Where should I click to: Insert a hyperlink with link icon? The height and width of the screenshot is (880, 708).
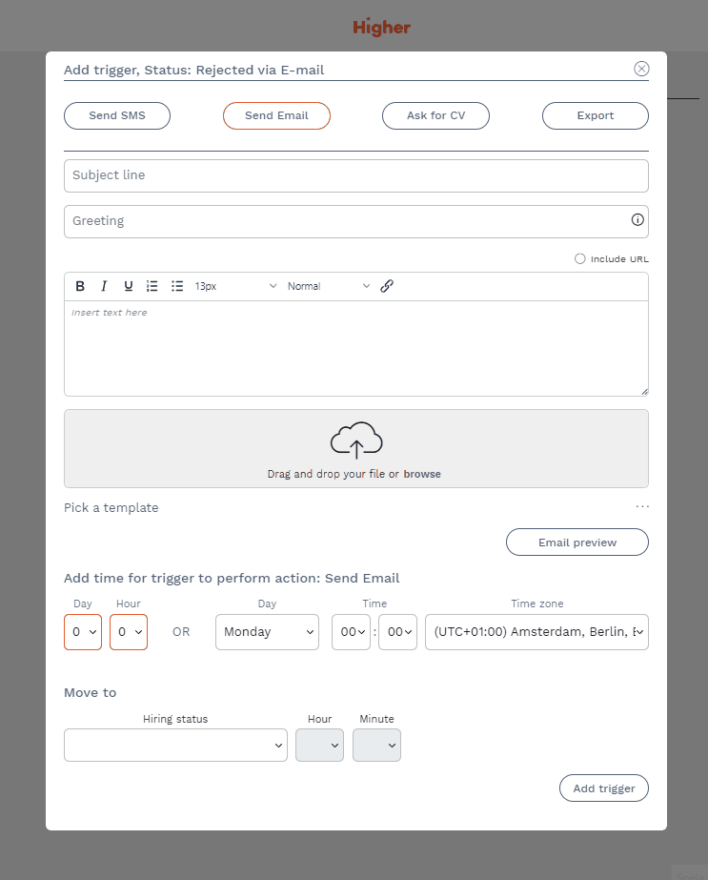click(387, 286)
